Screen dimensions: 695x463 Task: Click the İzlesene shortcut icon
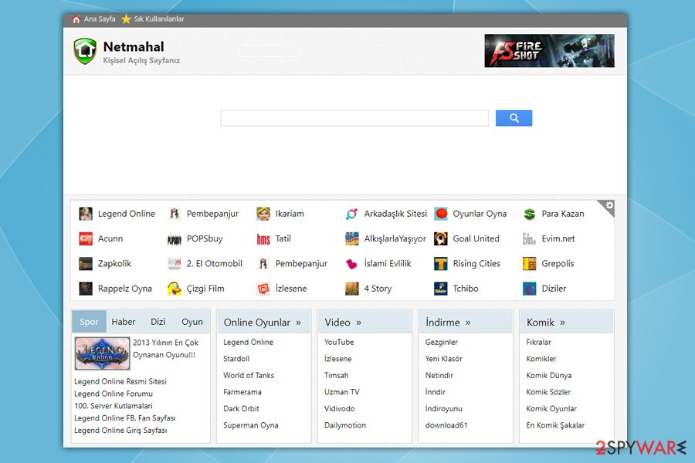click(x=263, y=289)
